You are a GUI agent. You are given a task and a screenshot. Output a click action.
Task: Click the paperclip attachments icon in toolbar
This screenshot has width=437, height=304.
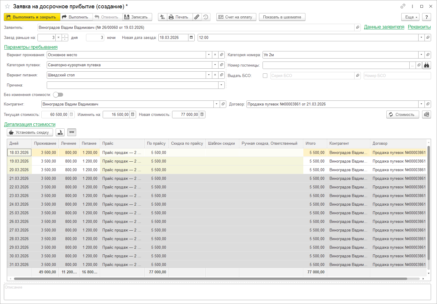click(x=197, y=17)
